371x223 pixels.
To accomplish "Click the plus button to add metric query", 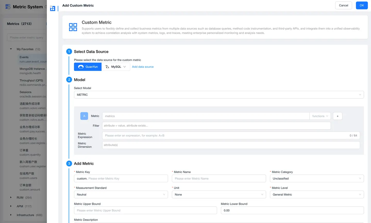I will (x=338, y=116).
